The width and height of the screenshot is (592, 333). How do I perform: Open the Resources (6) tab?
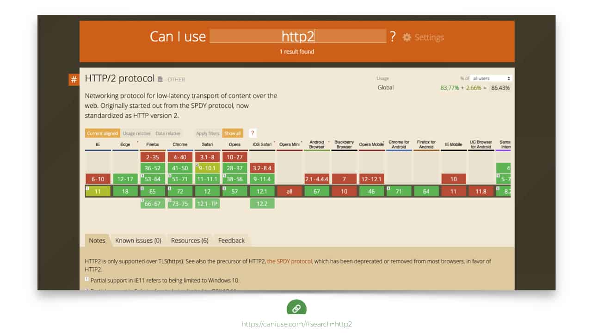click(x=190, y=240)
